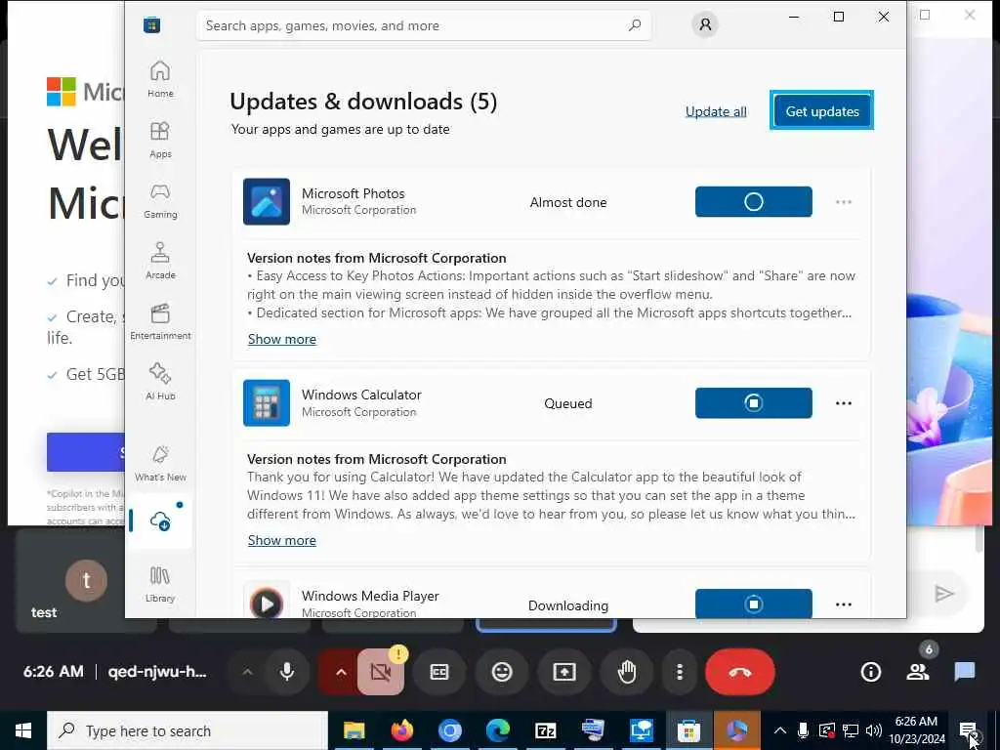Open What's New in the sidebar
The height and width of the screenshot is (750, 1000).
coord(160,462)
